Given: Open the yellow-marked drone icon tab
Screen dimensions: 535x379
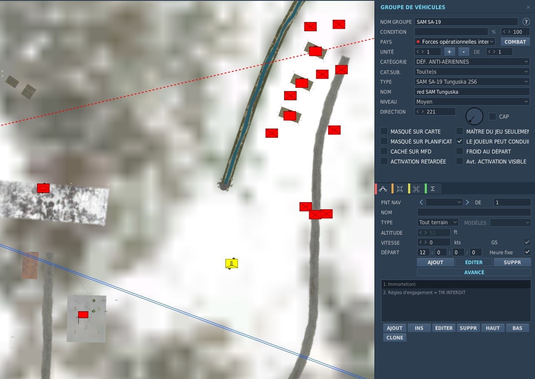Looking at the screenshot, I should 416,189.
